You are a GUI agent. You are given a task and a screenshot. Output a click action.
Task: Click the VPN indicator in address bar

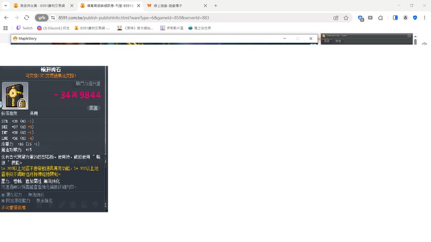[41, 18]
